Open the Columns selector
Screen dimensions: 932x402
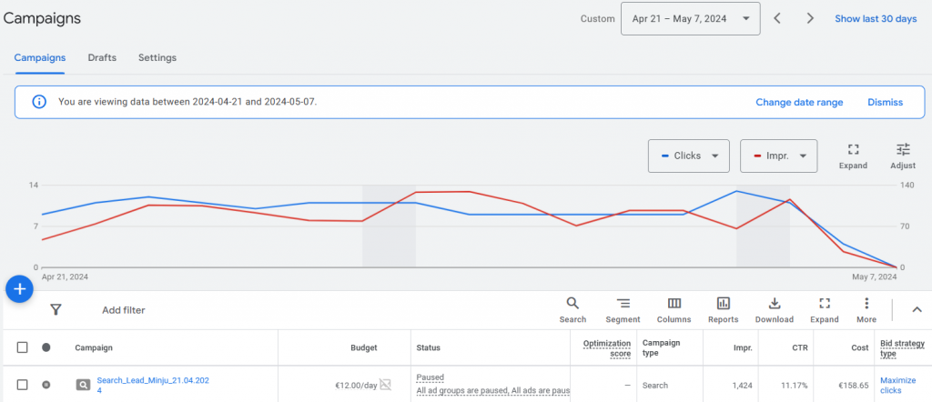(x=674, y=309)
